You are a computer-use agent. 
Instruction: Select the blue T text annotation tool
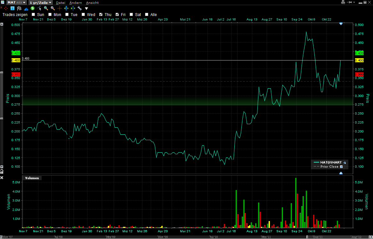click(12, 8)
